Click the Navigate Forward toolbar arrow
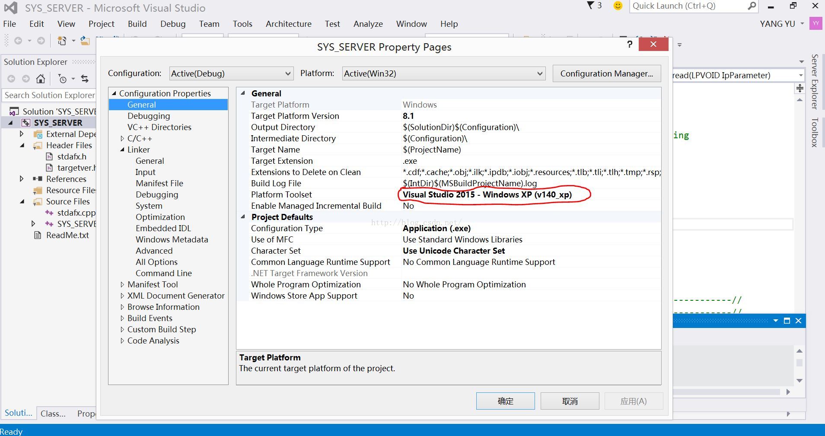Screen dimensions: 825x436 (x=41, y=41)
